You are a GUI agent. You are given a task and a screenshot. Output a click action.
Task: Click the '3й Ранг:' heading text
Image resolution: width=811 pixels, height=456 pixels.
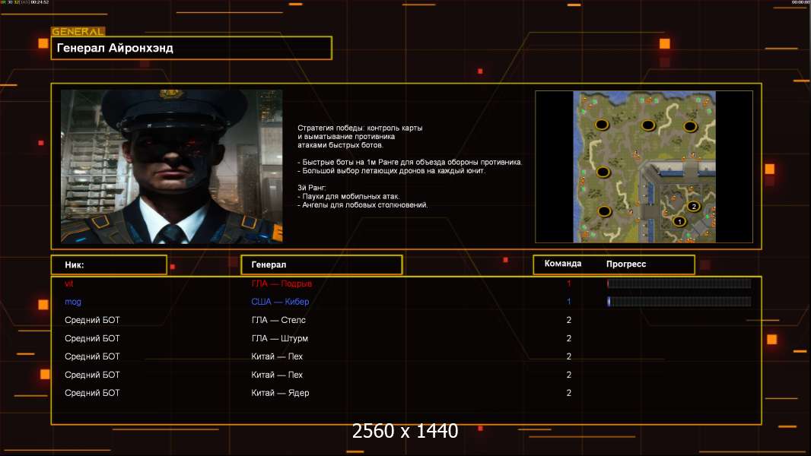click(x=312, y=188)
